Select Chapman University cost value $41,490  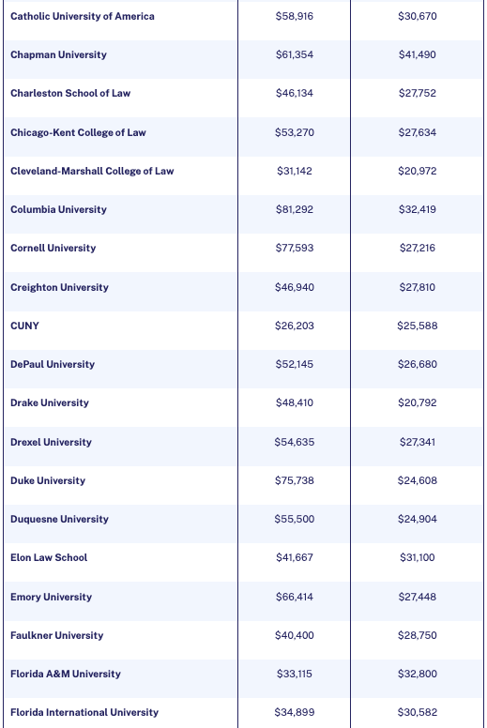coord(417,54)
